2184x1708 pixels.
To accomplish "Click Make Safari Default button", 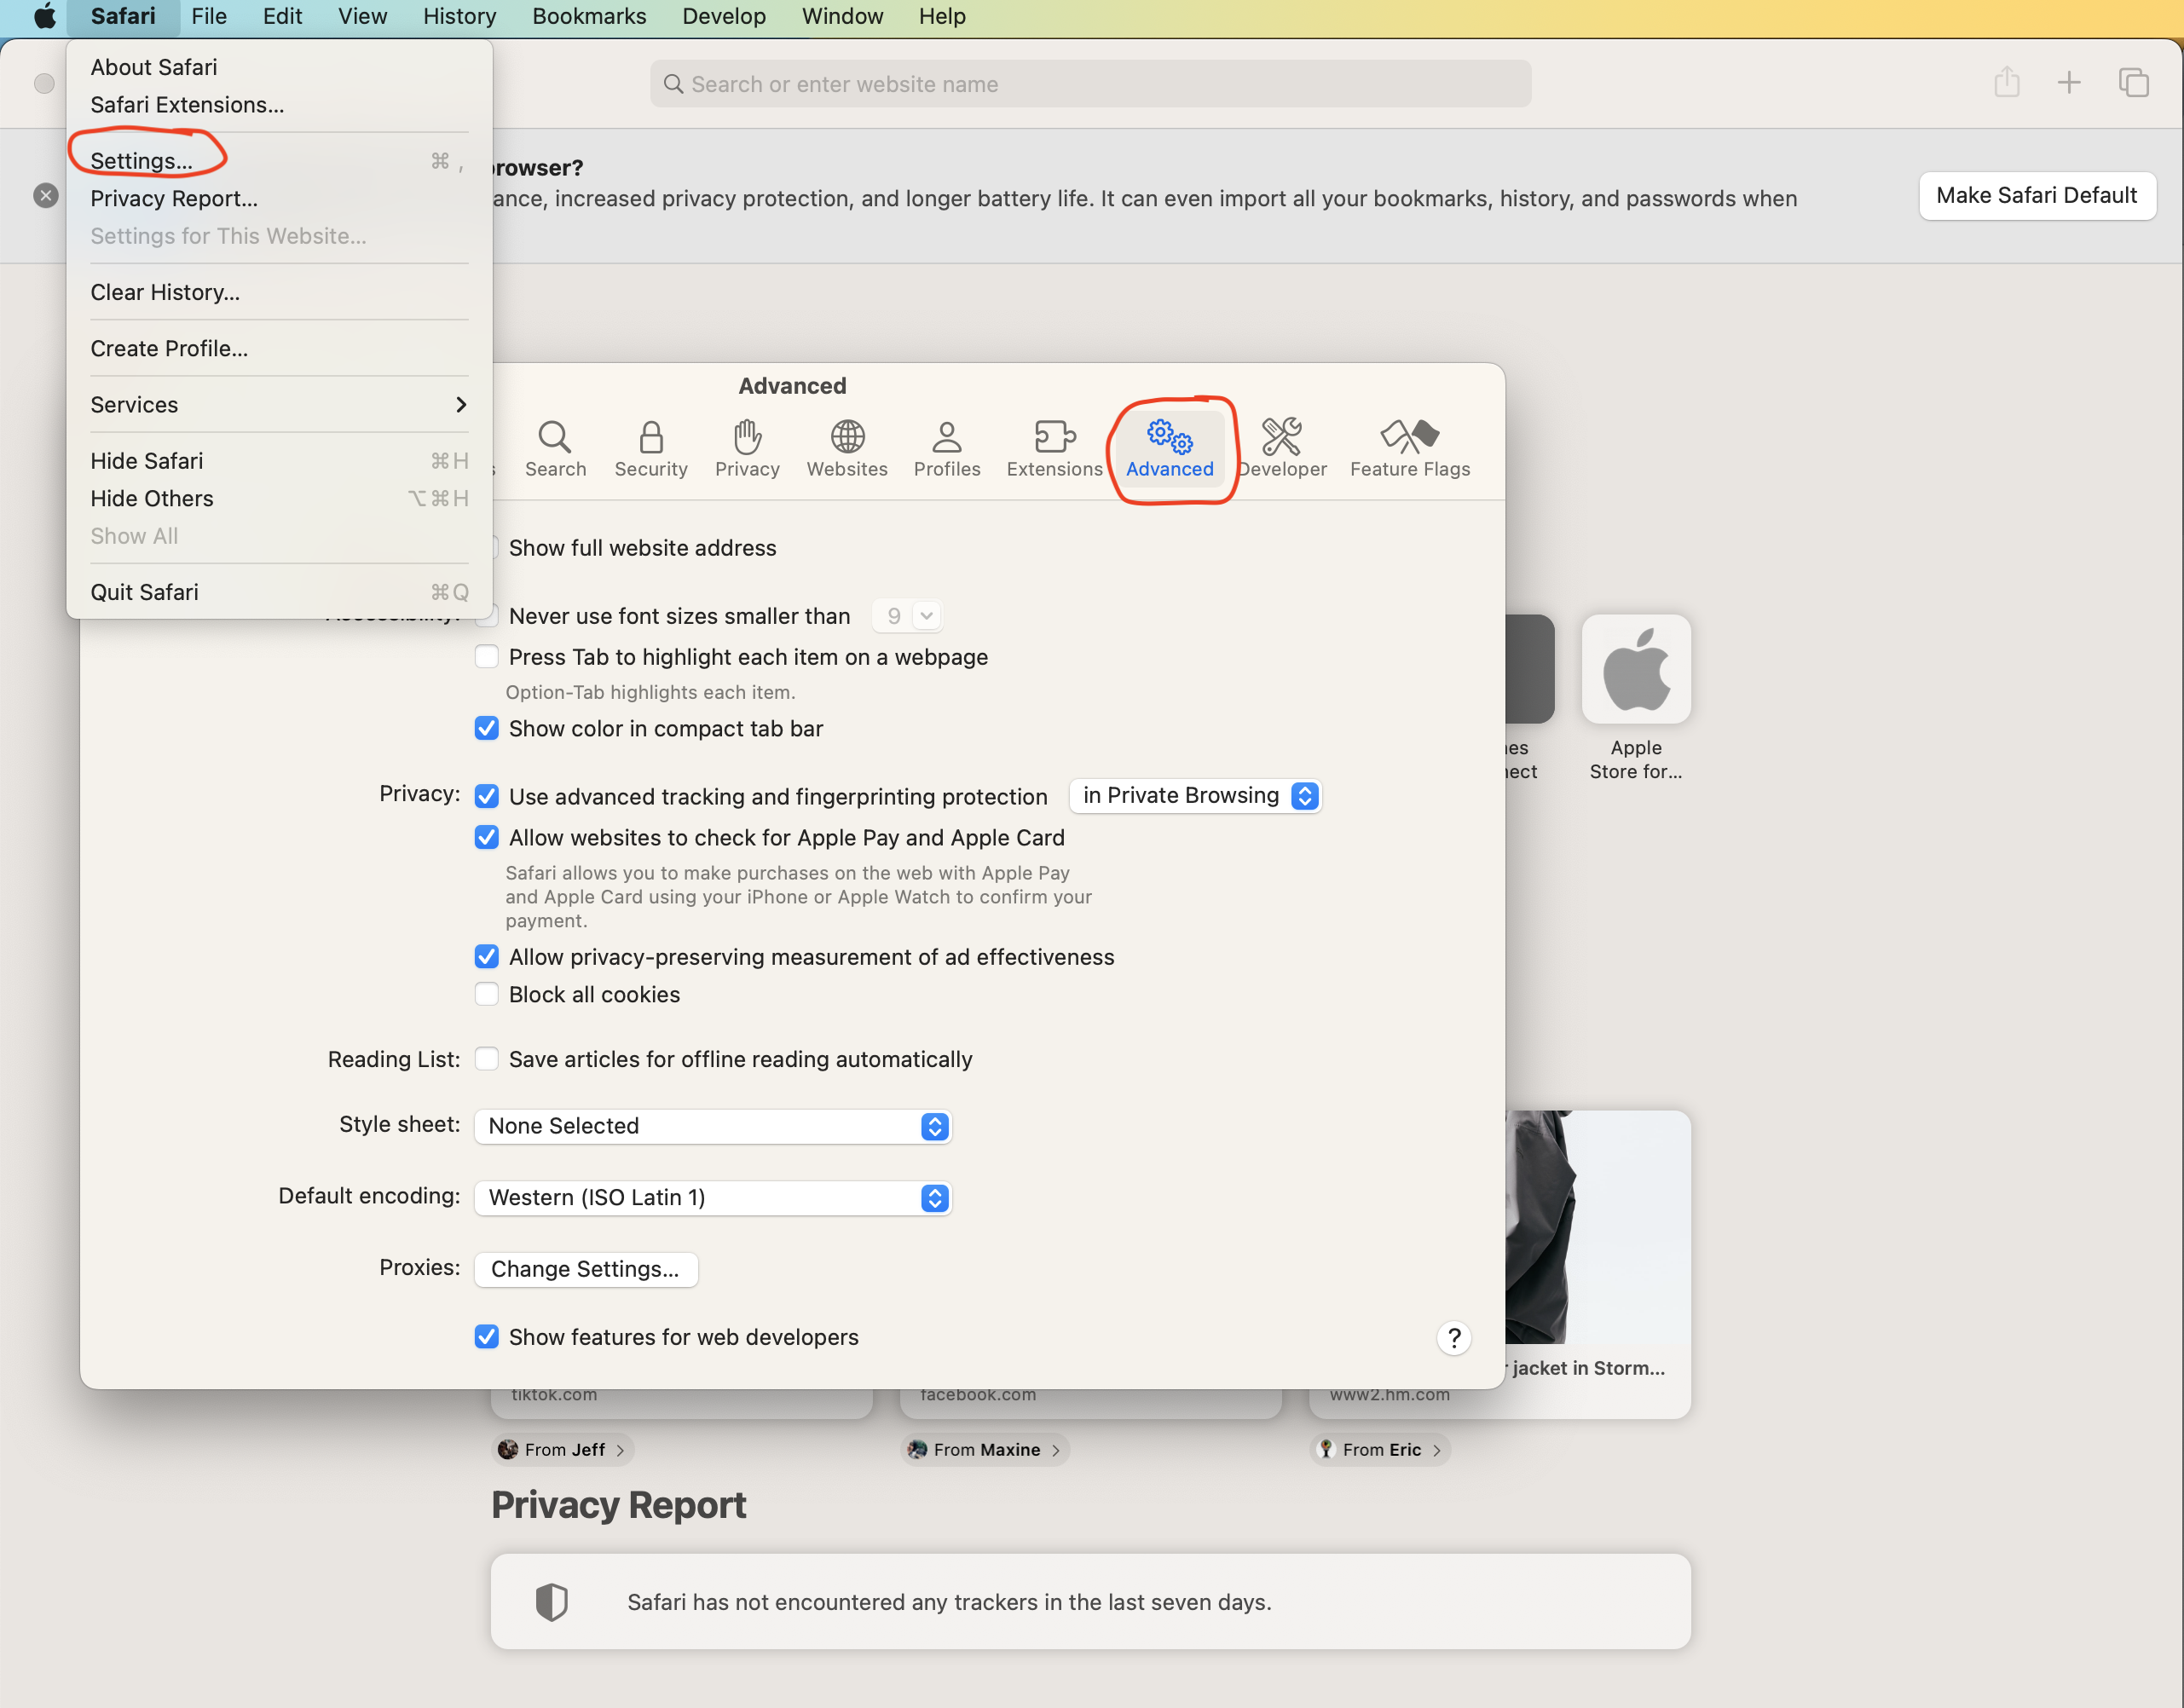I will coord(2037,193).
